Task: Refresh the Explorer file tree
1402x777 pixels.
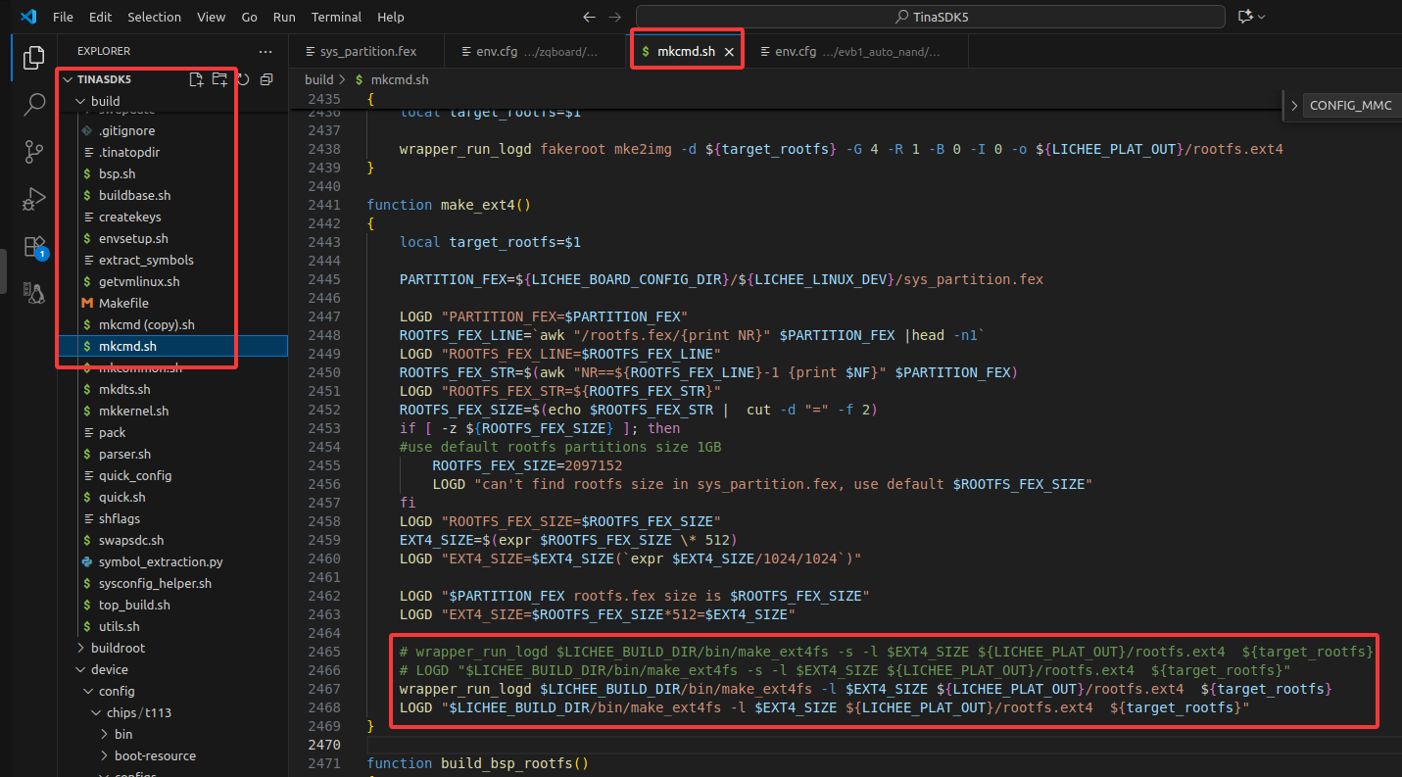Action: pyautogui.click(x=243, y=79)
